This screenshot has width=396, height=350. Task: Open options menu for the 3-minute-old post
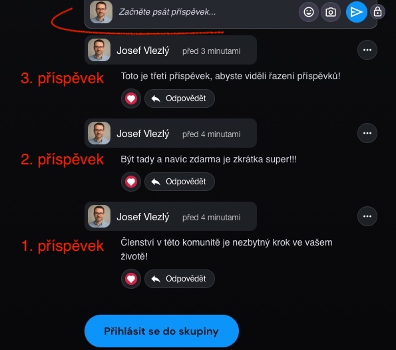tap(367, 50)
